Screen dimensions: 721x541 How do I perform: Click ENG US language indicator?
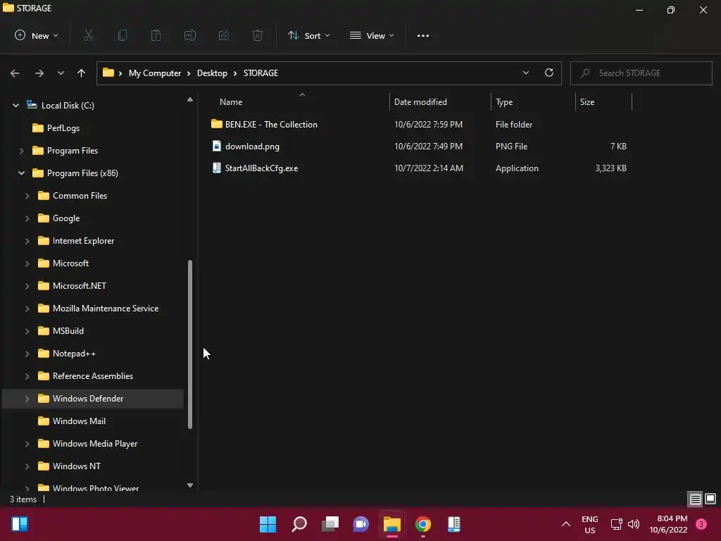pyautogui.click(x=590, y=524)
